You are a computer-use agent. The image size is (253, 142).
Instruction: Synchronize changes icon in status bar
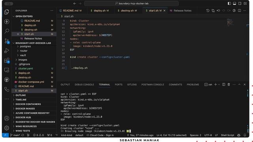tap(23, 135)
